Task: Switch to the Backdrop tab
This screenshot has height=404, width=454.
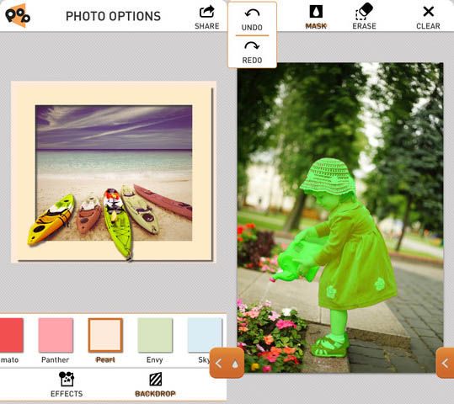Action: point(155,385)
